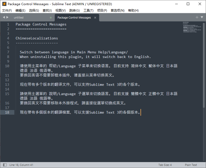The image size is (206, 168).
Task: Open the 文件(F) menu
Action: [7, 10]
